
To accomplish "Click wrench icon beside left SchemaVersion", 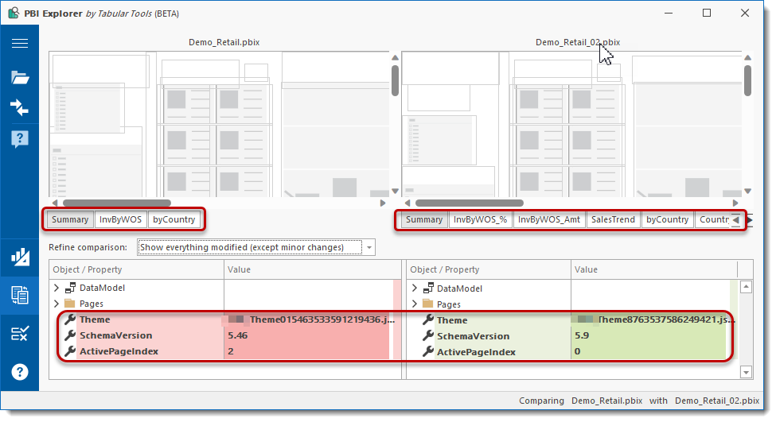I will pos(70,335).
